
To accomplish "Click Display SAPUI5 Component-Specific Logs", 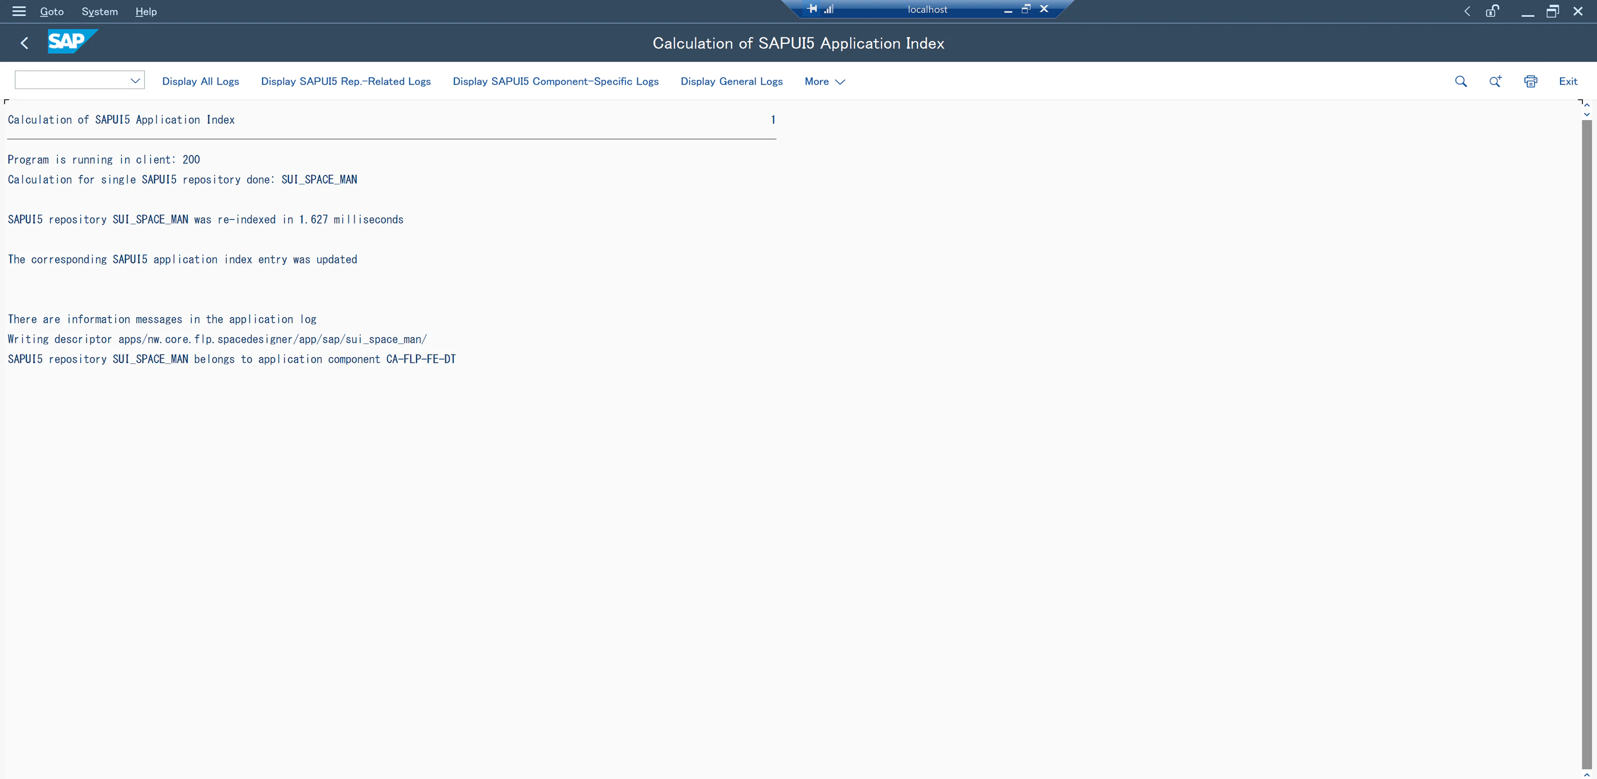I will coord(556,81).
